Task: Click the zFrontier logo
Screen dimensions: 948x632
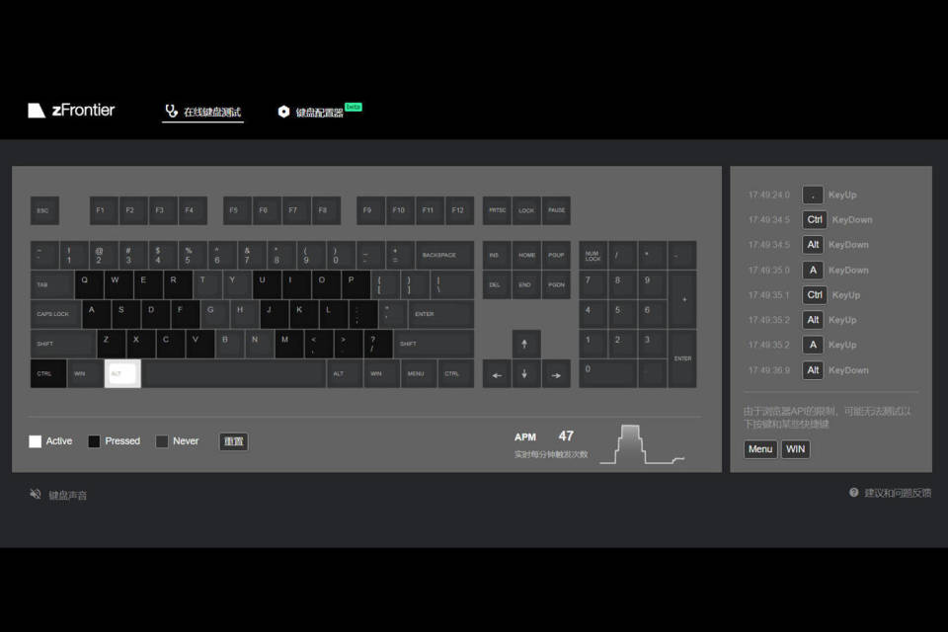Action: pyautogui.click(x=71, y=110)
